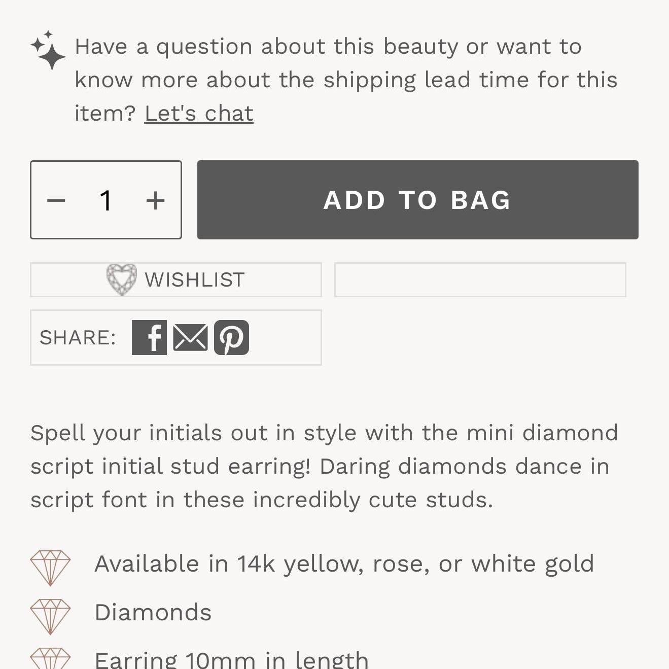Click diamond icon beside Earring 10mm length
The width and height of the screenshot is (669, 669).
click(x=50, y=659)
